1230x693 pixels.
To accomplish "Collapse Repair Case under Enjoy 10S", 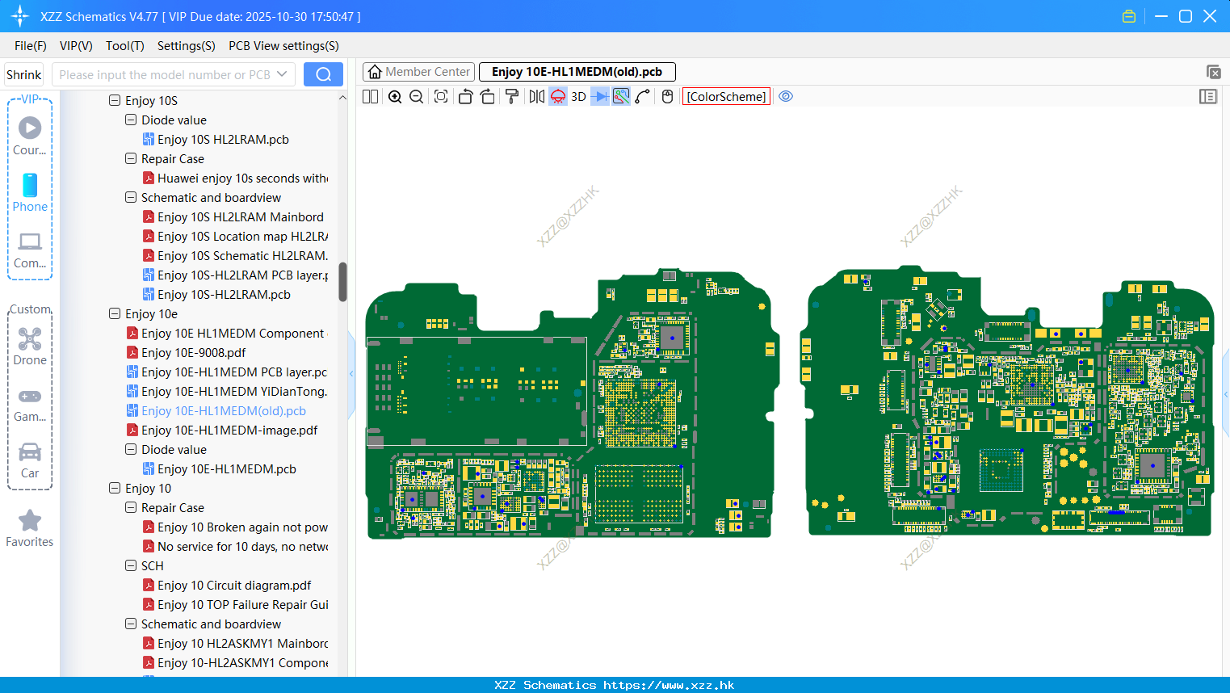I will (131, 158).
